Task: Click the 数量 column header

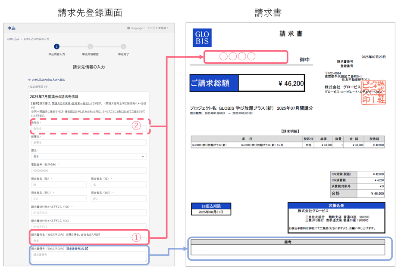Action: point(338,139)
